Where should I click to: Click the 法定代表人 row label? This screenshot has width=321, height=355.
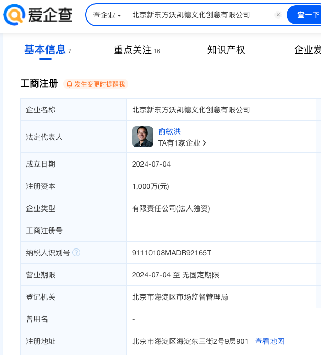point(44,137)
